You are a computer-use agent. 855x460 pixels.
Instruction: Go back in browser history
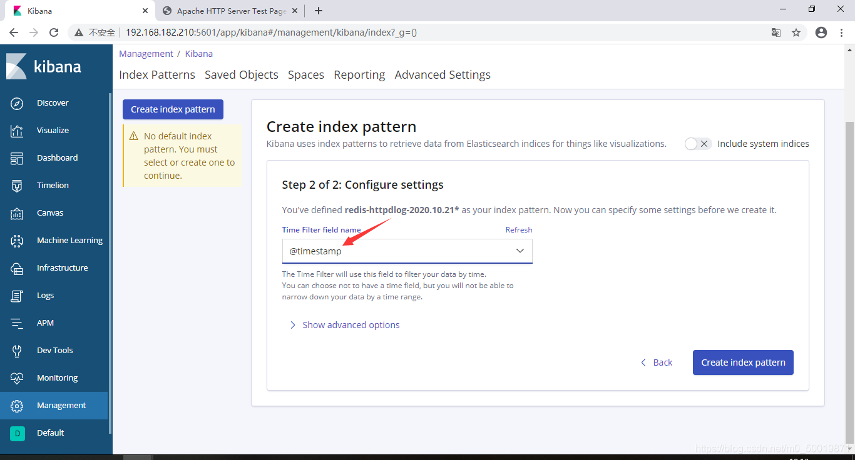pos(14,32)
